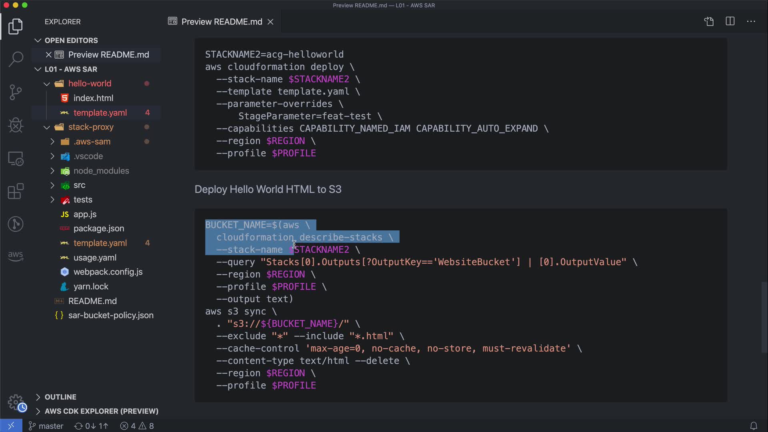The height and width of the screenshot is (432, 768).
Task: Show errors and warnings in status bar
Action: (137, 426)
